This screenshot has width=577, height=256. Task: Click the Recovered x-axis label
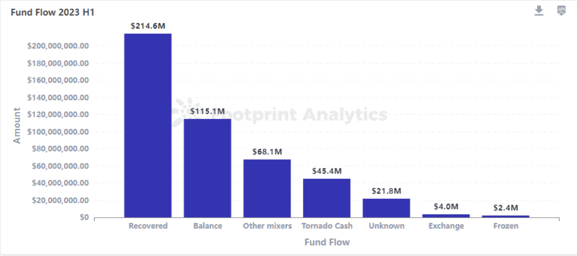pyautogui.click(x=148, y=226)
